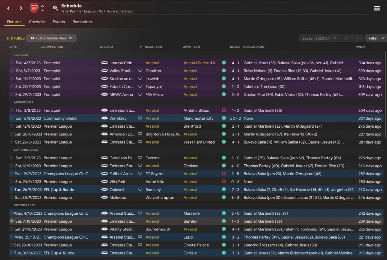Screen dimensions: 387x260
Task: Click the "Takehiro Tomiyasu (30)" goalscorer text
Action: coord(265,87)
